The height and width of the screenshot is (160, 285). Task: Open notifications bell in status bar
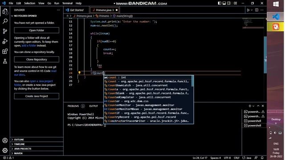coord(262,158)
